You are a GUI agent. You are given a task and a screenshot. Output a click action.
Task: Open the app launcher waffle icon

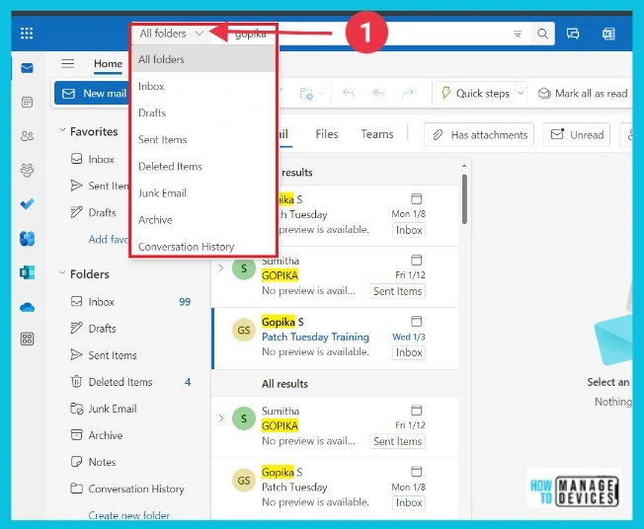coord(27,34)
